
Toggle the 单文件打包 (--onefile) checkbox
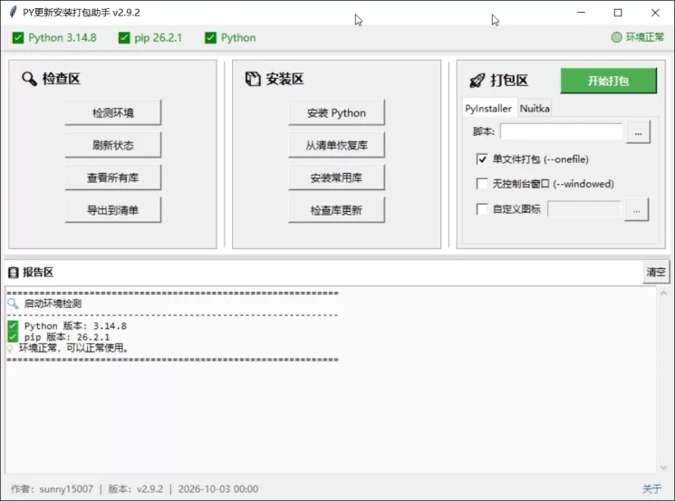pyautogui.click(x=482, y=159)
